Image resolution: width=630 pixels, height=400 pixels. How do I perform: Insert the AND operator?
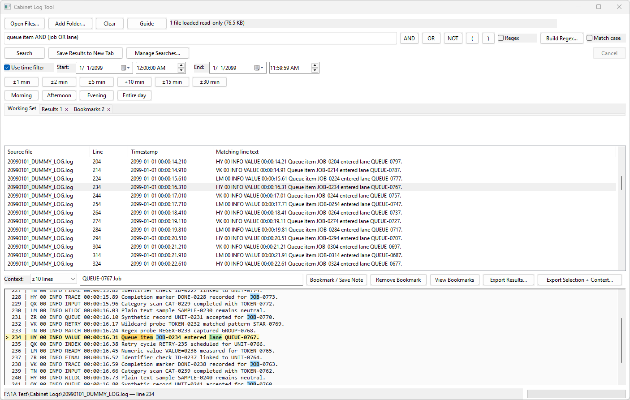(x=409, y=39)
